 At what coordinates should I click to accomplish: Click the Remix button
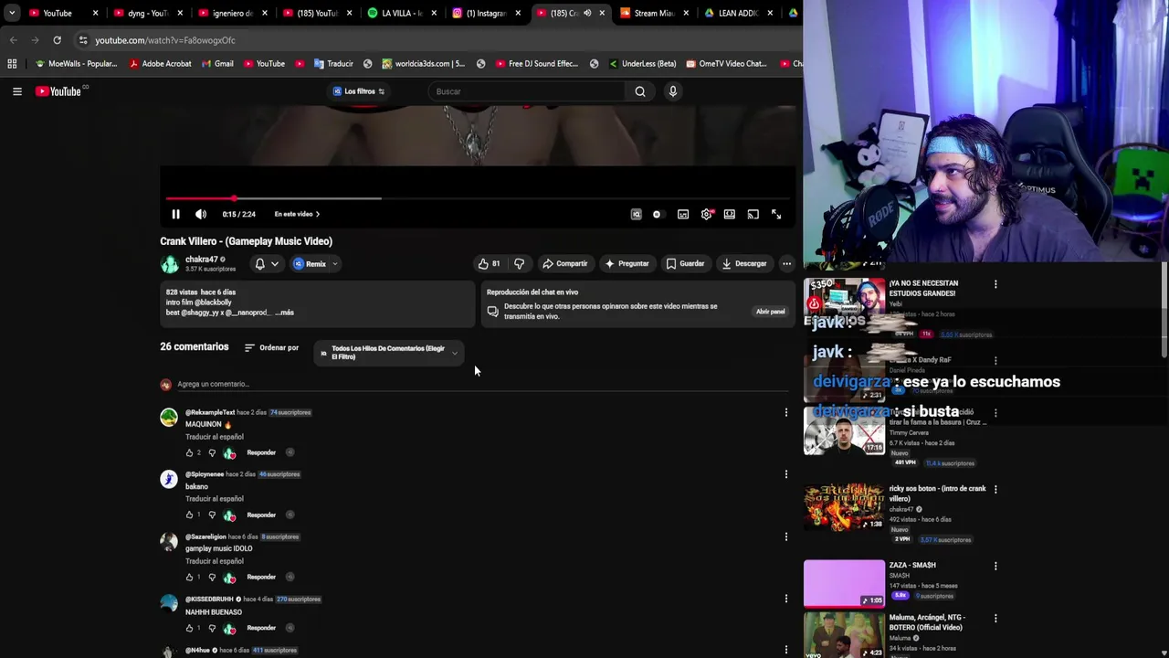[x=310, y=263]
